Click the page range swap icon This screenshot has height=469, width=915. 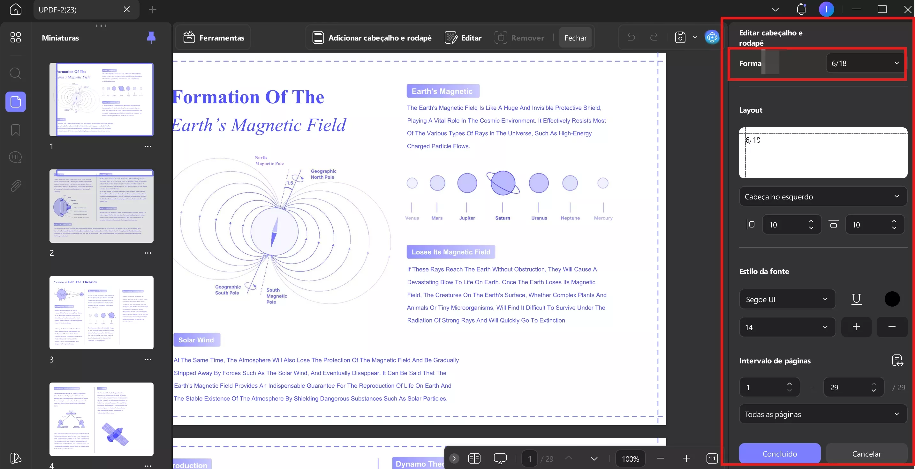click(897, 360)
